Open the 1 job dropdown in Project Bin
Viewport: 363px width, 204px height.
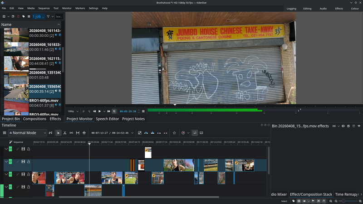click(x=38, y=17)
